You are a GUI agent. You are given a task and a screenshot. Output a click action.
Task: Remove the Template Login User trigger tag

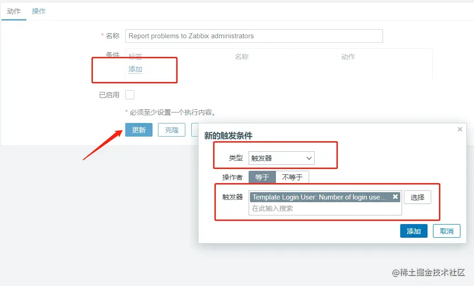pos(395,197)
